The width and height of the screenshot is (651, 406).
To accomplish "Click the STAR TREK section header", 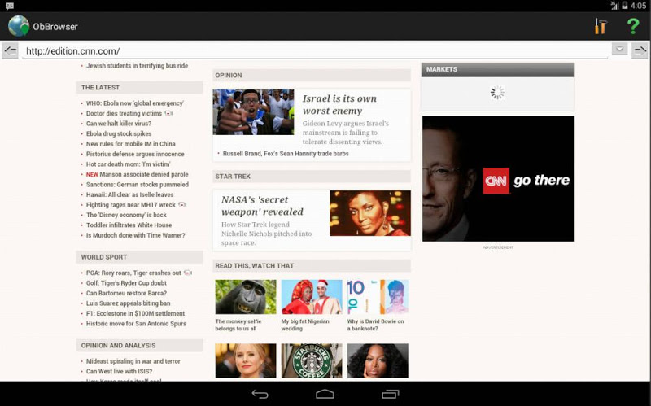I will tap(312, 177).
